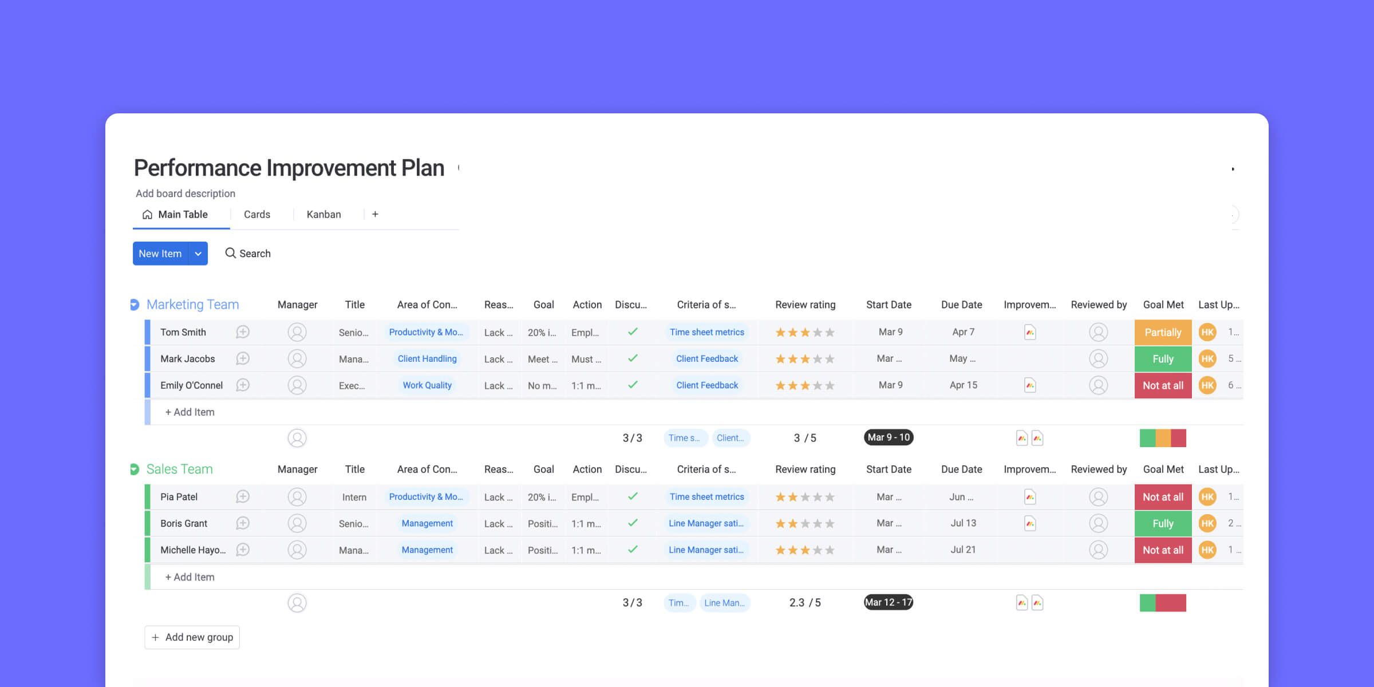
Task: Toggle the green discussion checkmark for Tom Smith
Action: [x=632, y=332]
